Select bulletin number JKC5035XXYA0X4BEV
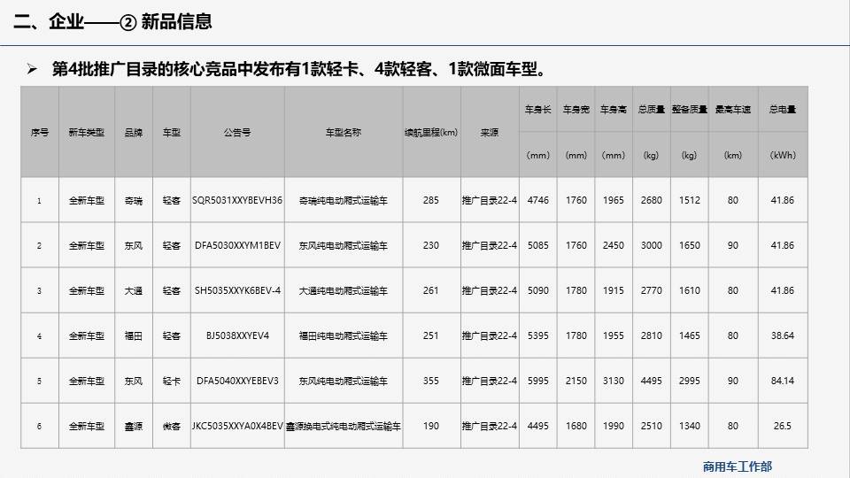The width and height of the screenshot is (850, 478). click(x=237, y=426)
